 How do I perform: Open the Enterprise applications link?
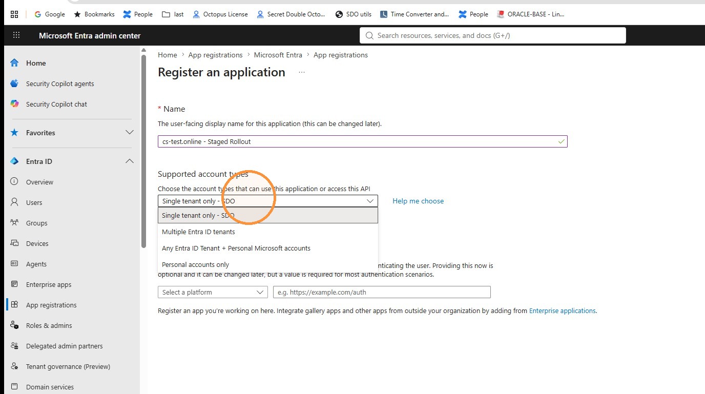562,310
